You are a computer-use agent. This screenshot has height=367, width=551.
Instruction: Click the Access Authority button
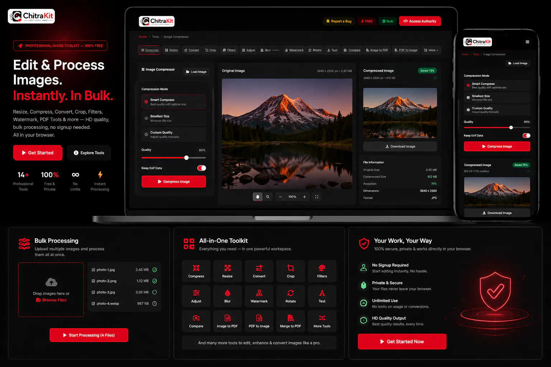coord(420,21)
